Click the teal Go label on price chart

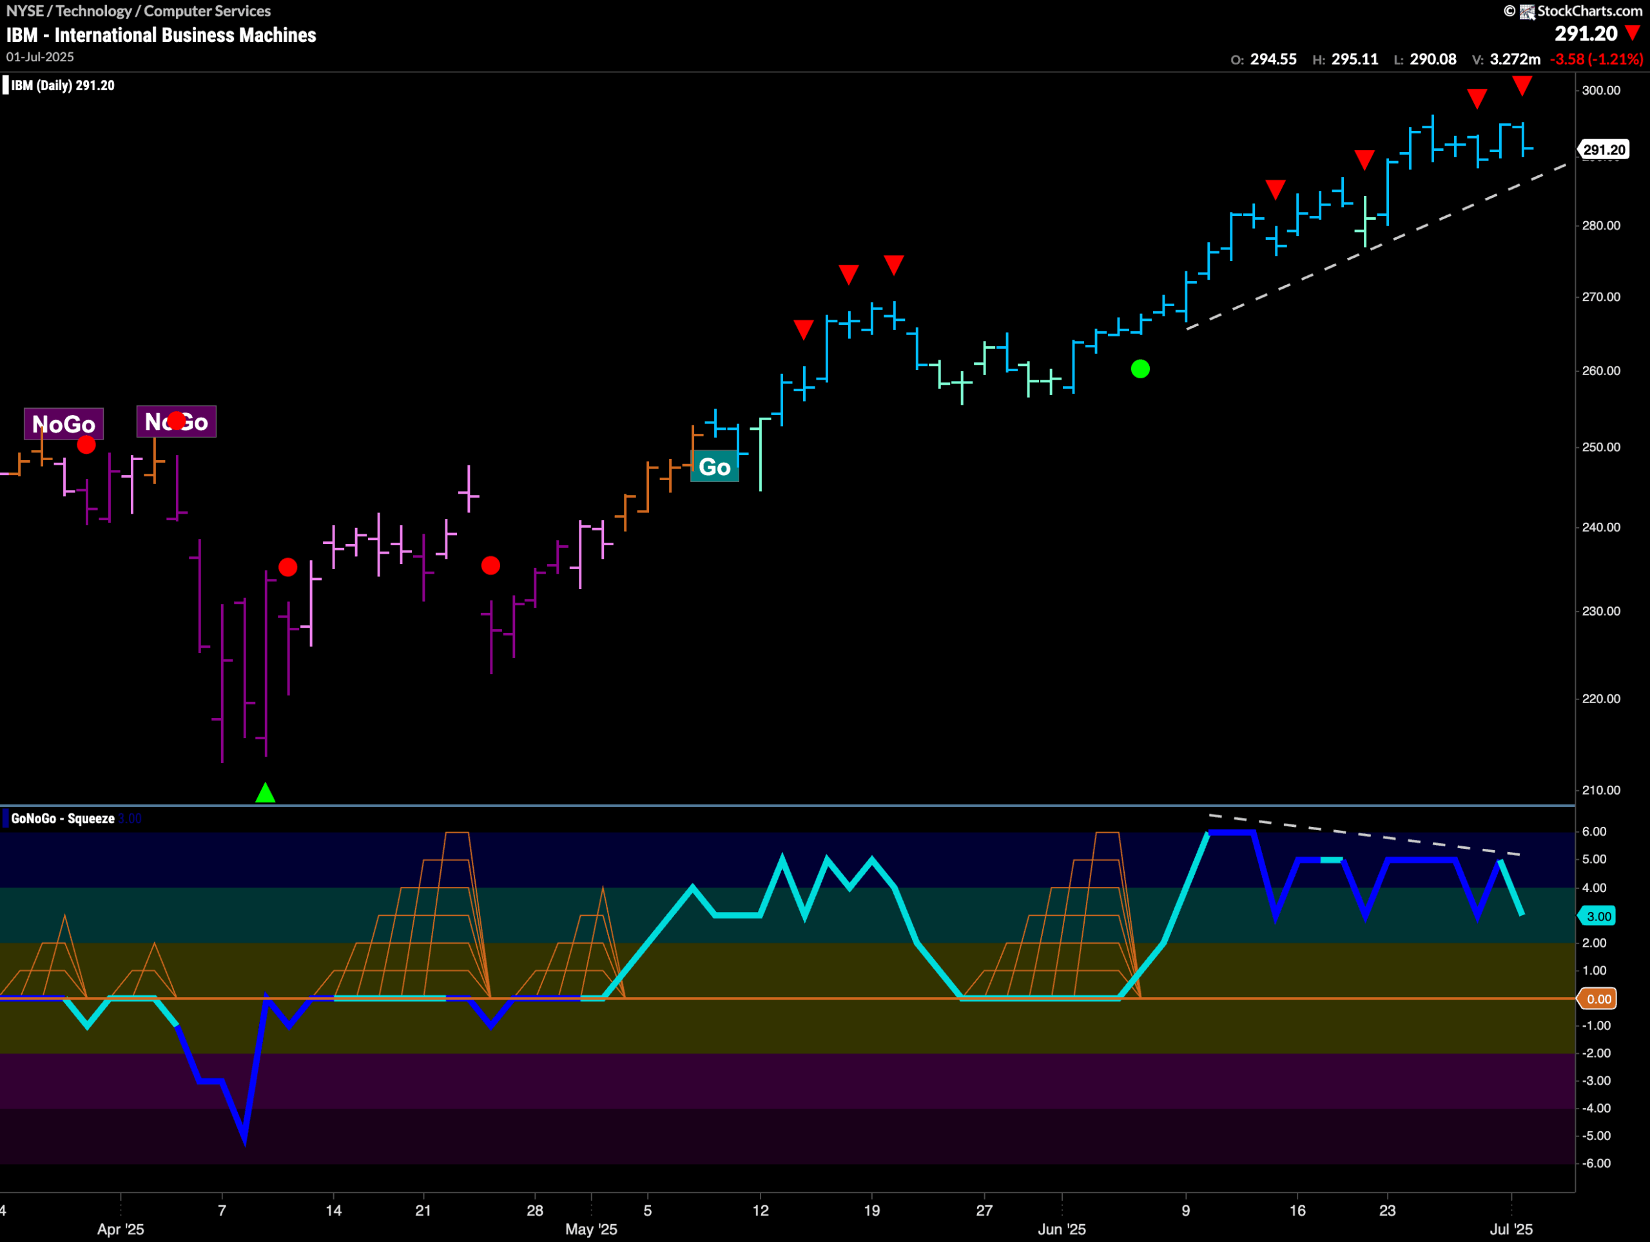(x=715, y=467)
